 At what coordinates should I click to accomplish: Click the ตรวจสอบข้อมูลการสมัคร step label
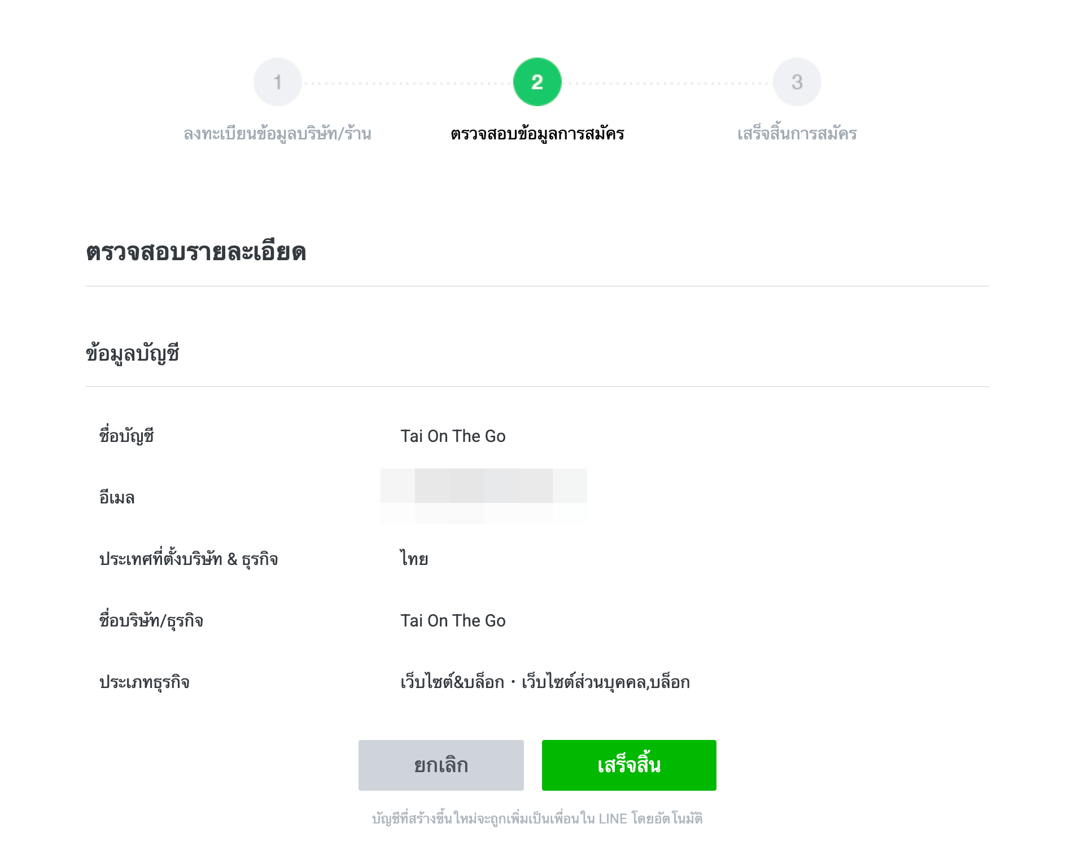537,133
